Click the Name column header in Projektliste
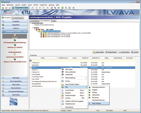 [43, 58]
